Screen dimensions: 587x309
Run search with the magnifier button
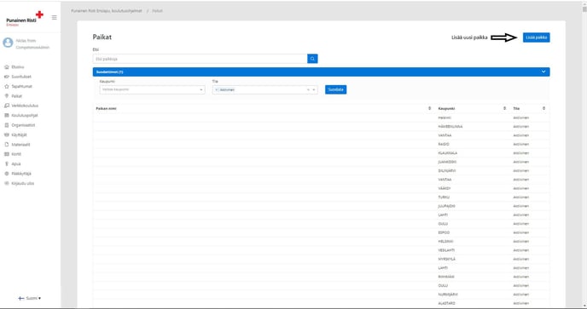coord(312,59)
